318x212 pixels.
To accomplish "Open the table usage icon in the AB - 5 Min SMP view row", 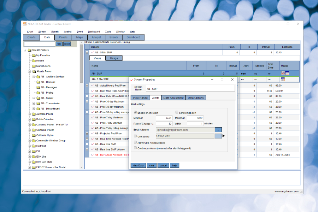I will pos(283,79).
